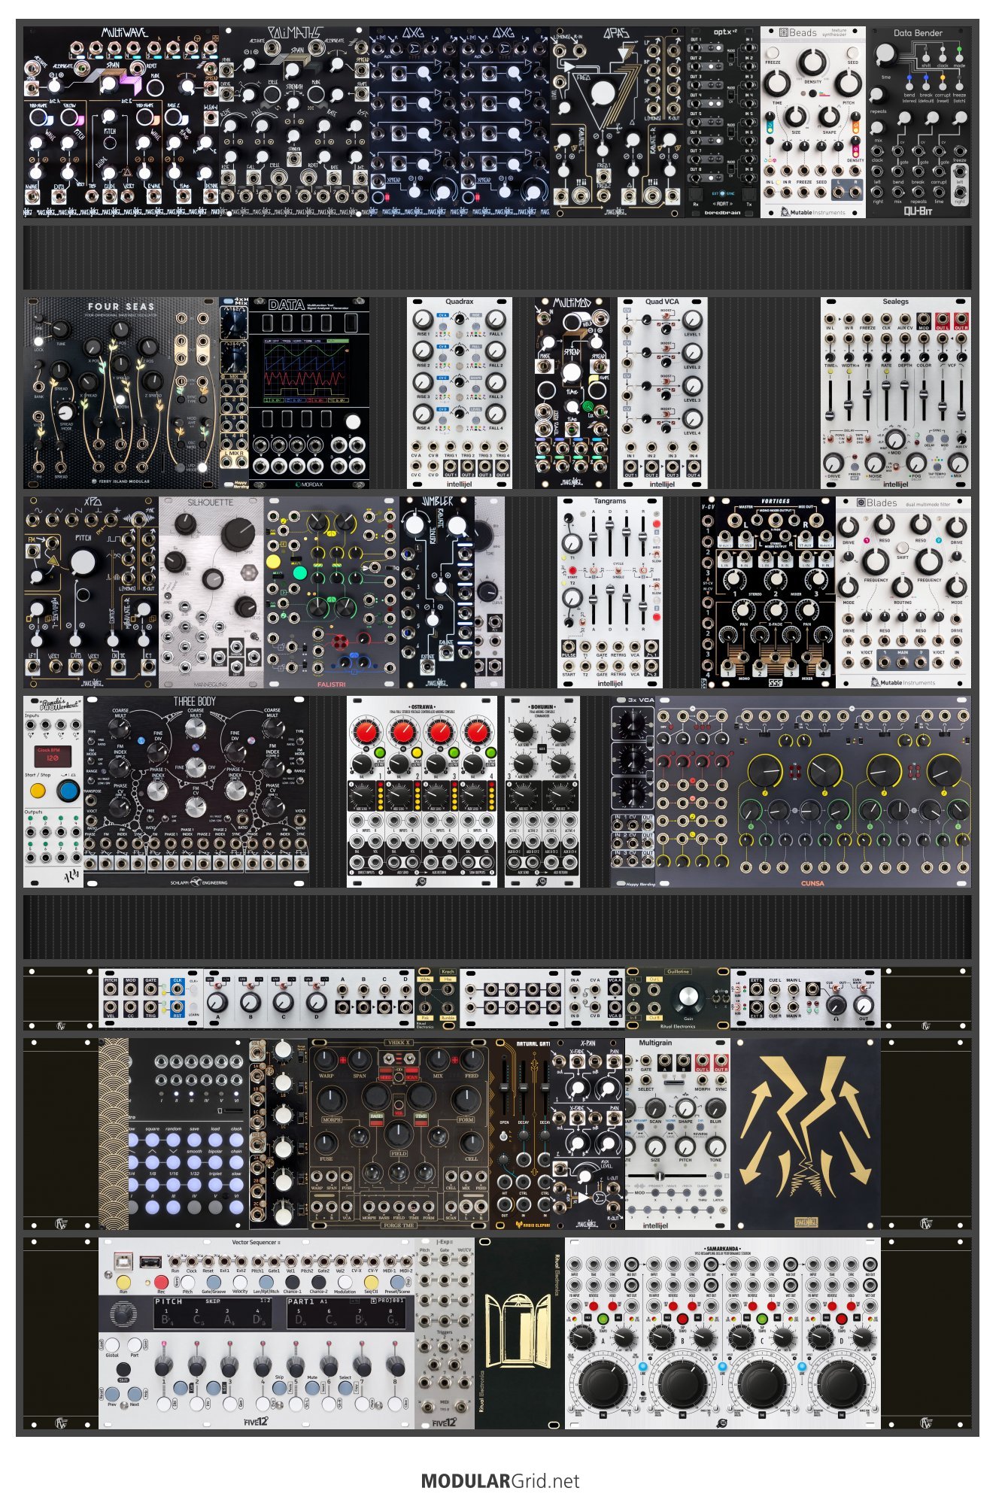Click Data Bender's large time knob

pos(886,54)
